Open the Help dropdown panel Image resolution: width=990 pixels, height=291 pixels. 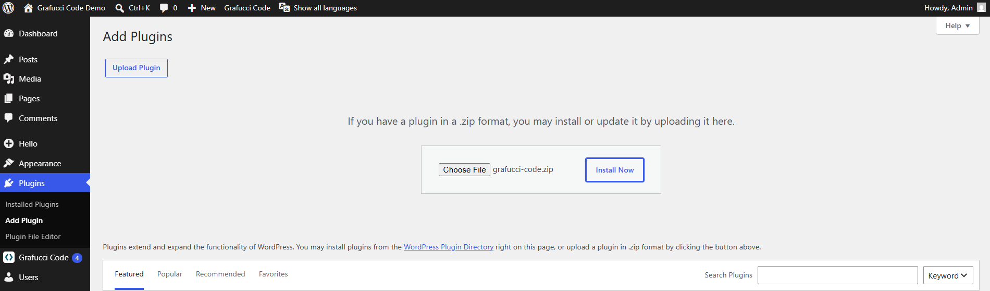click(958, 25)
